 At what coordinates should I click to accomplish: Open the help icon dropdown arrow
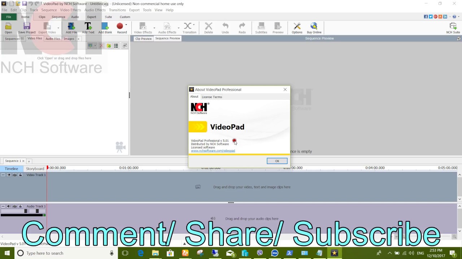(458, 17)
